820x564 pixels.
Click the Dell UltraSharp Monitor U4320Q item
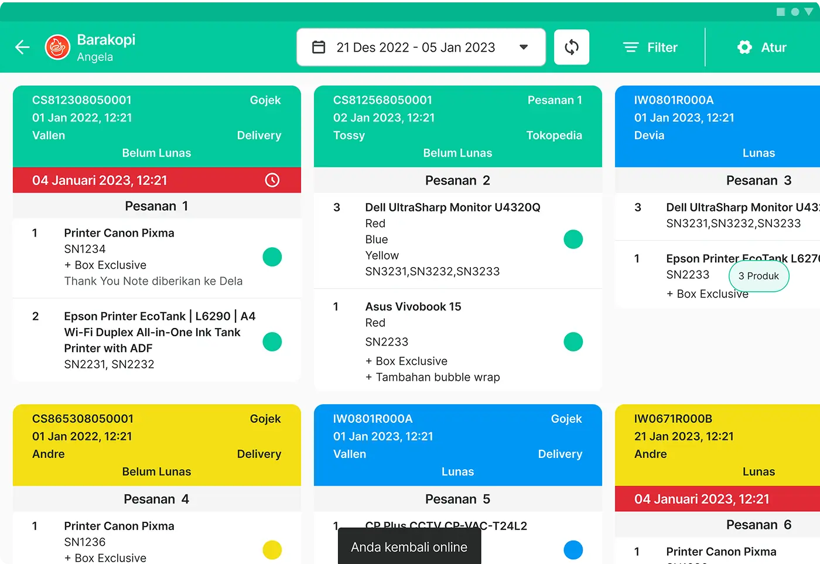click(452, 207)
